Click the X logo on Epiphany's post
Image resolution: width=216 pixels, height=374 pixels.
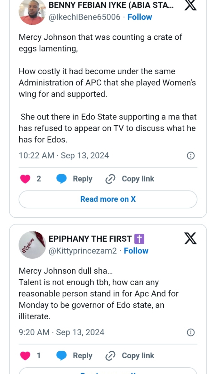point(190,238)
